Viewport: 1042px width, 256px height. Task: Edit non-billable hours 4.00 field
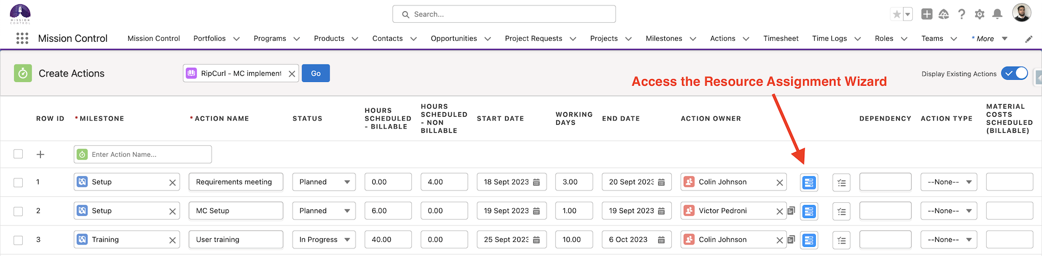444,182
